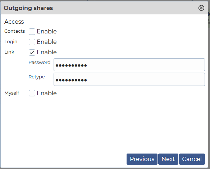The height and width of the screenshot is (169, 210).
Task: Click the Enable text beside Myself
Action: [47, 93]
